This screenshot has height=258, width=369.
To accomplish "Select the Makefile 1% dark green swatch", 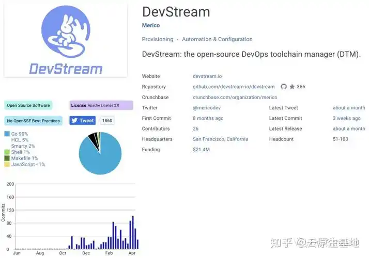I will pos(7,158).
